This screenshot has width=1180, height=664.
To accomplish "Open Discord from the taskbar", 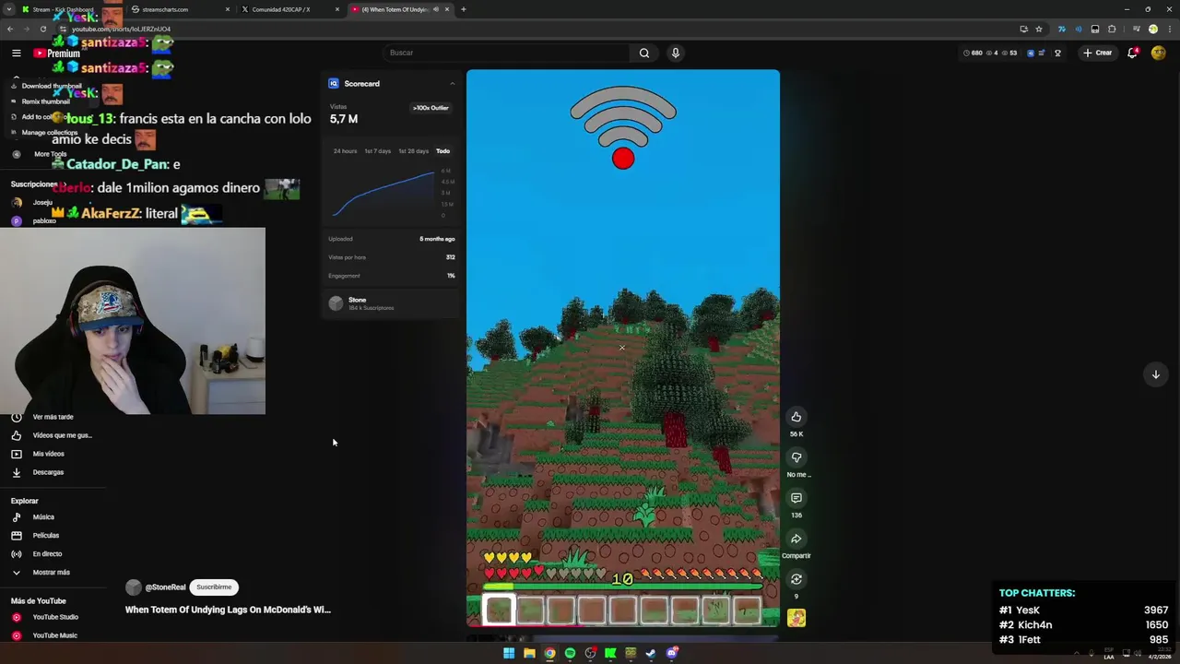I will coord(672,653).
